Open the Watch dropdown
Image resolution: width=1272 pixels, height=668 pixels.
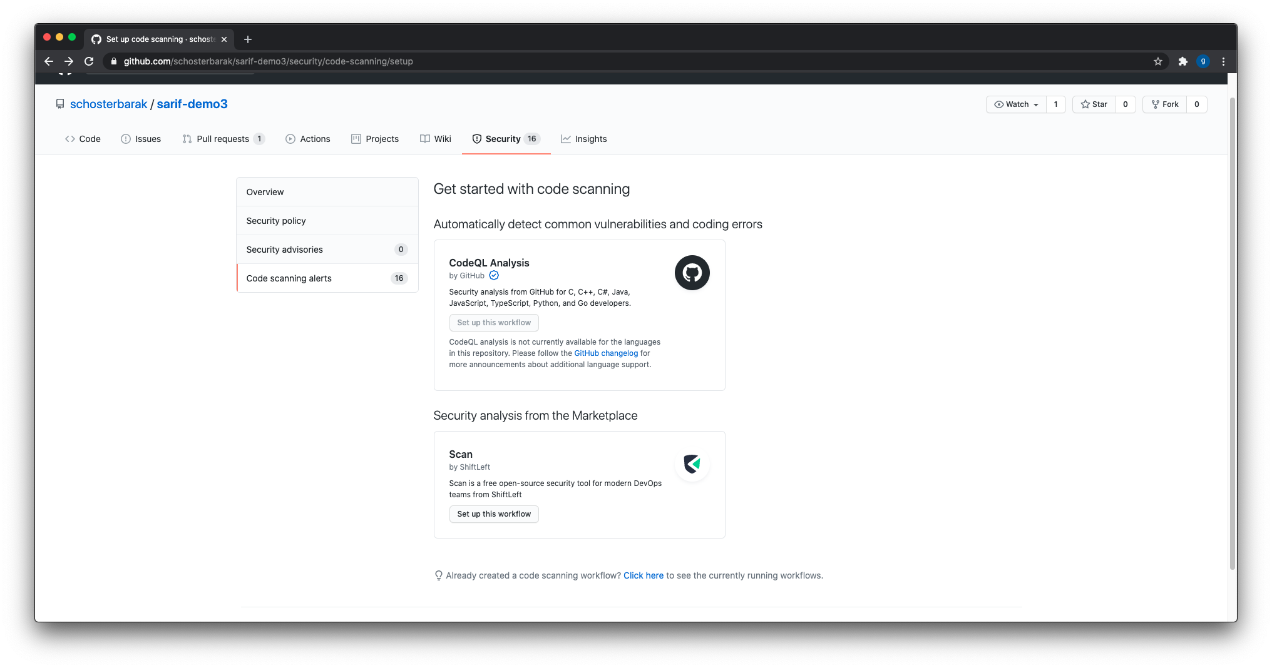[1016, 104]
